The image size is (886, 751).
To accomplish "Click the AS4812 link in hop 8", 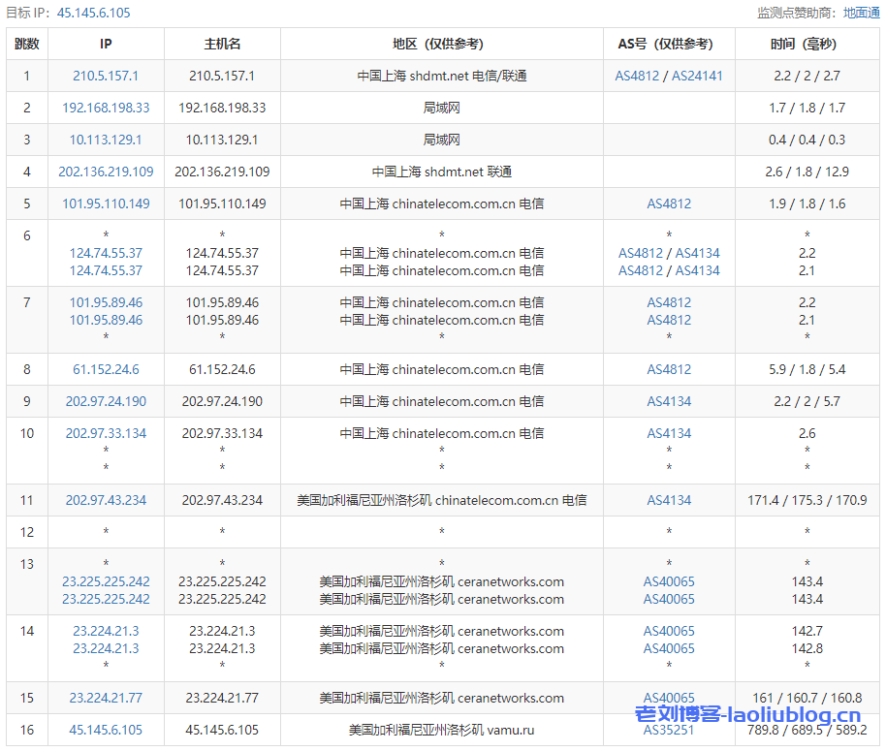I will (x=669, y=369).
